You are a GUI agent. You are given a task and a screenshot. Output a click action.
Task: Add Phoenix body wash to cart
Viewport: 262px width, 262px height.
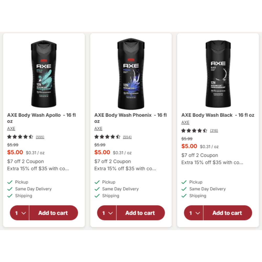point(140,213)
